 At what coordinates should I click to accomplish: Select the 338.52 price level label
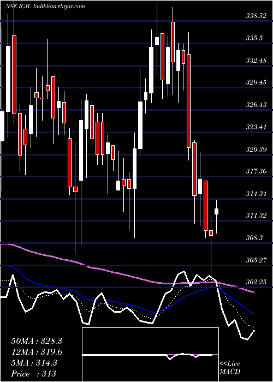click(257, 16)
